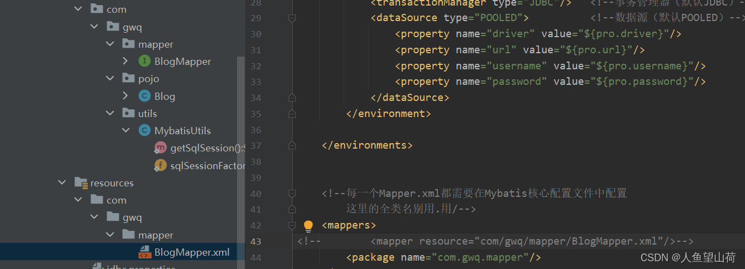Click the transactionManager type="JDBC" line
Viewport: 745px width, 269px height.
[x=471, y=3]
